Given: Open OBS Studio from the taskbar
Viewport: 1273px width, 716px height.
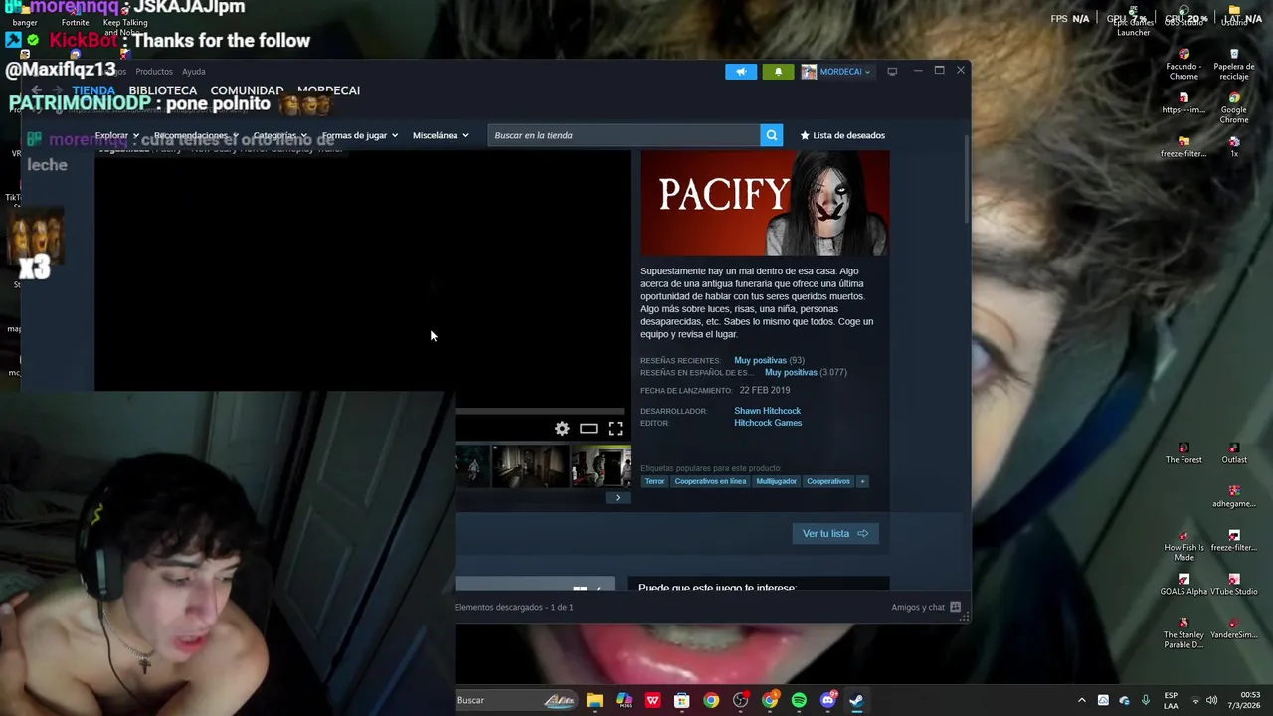Looking at the screenshot, I should click(x=740, y=700).
